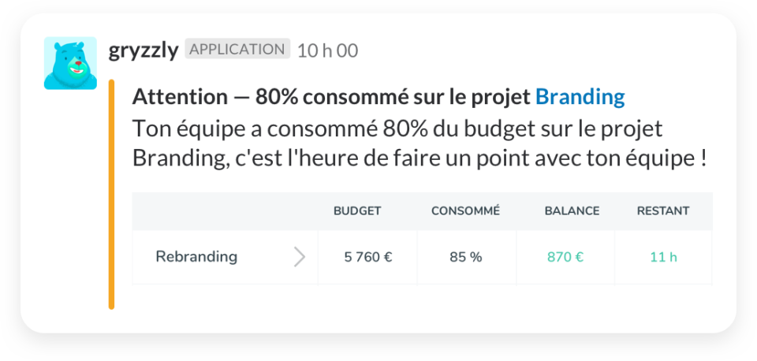757x361 pixels.
Task: Open the gryzzly sender name
Action: [143, 50]
